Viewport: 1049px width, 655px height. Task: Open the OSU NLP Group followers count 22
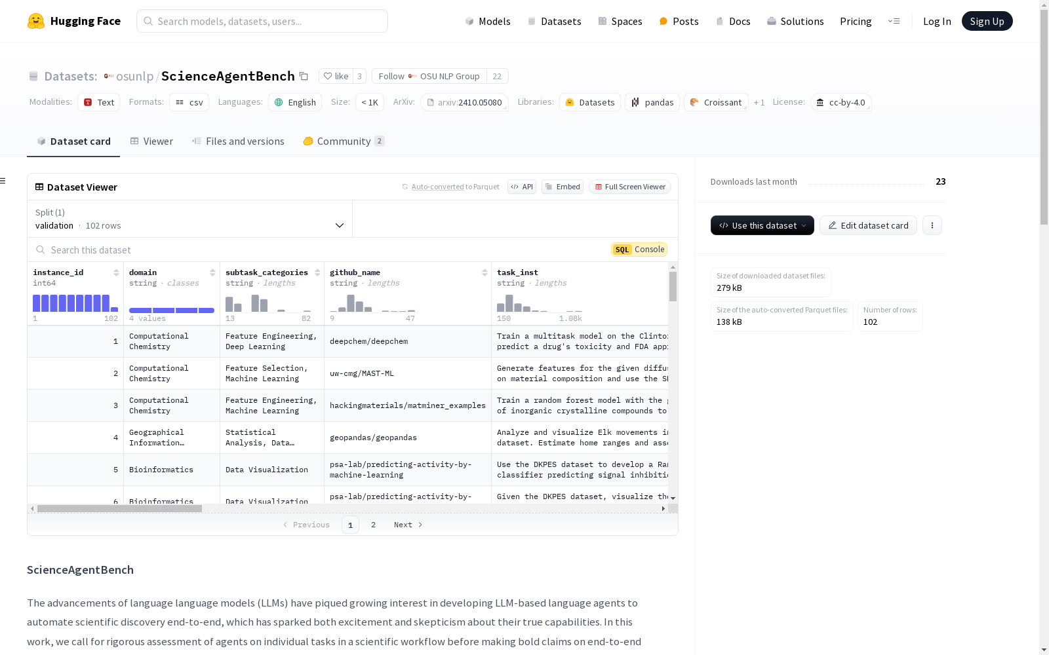(x=497, y=76)
